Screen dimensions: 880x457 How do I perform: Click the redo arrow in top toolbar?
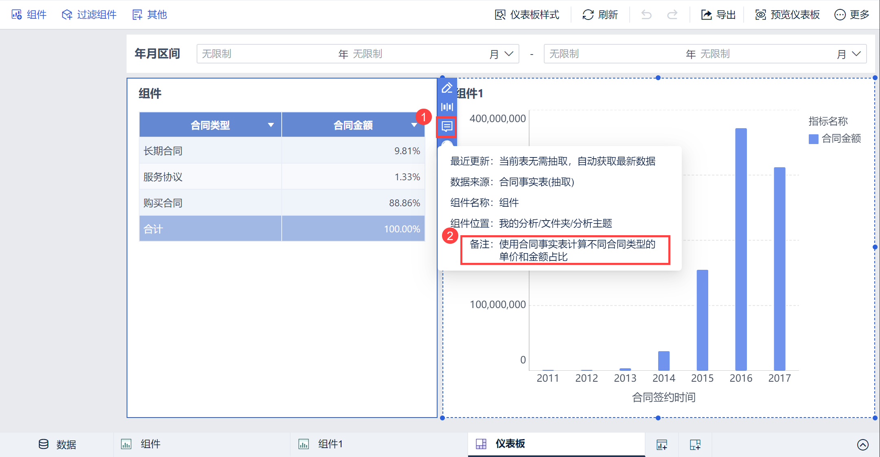(x=672, y=15)
